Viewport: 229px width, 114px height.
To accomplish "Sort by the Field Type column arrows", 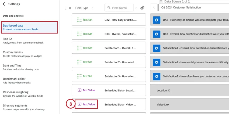I will click(92, 8).
